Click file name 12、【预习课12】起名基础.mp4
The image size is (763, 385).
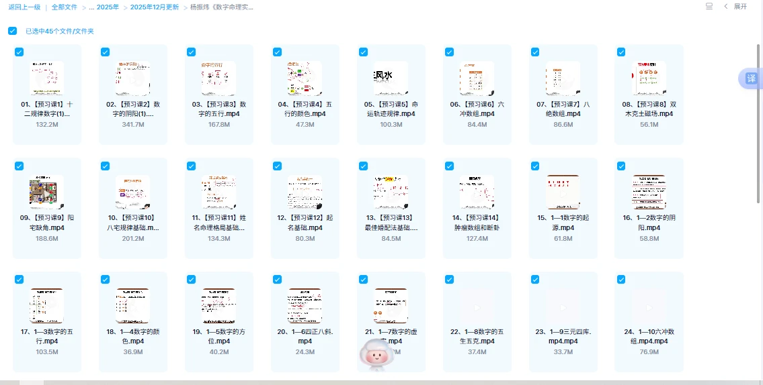[x=305, y=223]
